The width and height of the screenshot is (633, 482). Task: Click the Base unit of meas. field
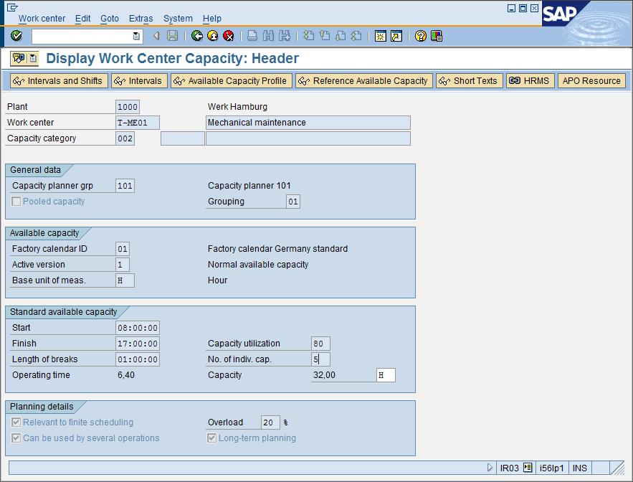tap(125, 280)
